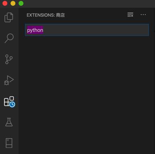Focus the extensions search input box
155x154 pixels.
[x=87, y=30]
